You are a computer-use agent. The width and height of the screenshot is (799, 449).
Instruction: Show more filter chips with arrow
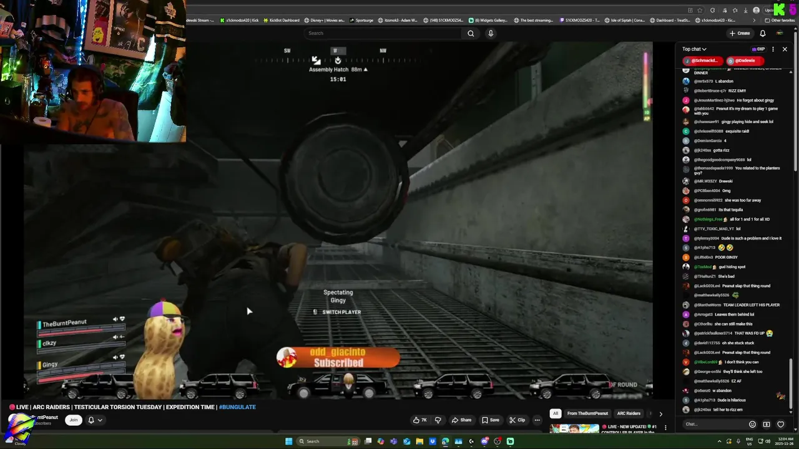[660, 413]
